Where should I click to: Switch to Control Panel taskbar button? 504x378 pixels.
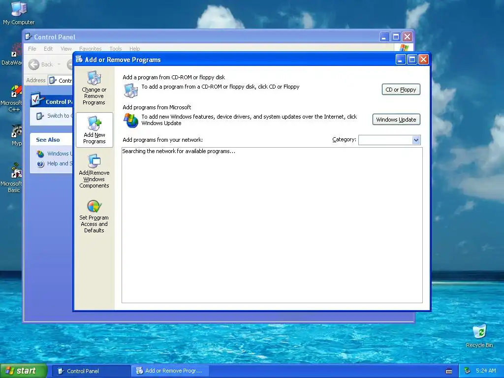pyautogui.click(x=91, y=371)
